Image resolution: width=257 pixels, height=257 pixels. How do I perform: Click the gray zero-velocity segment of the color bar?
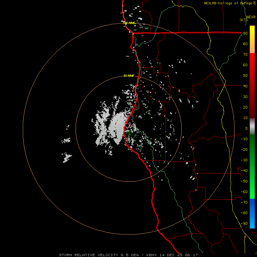tap(252, 127)
